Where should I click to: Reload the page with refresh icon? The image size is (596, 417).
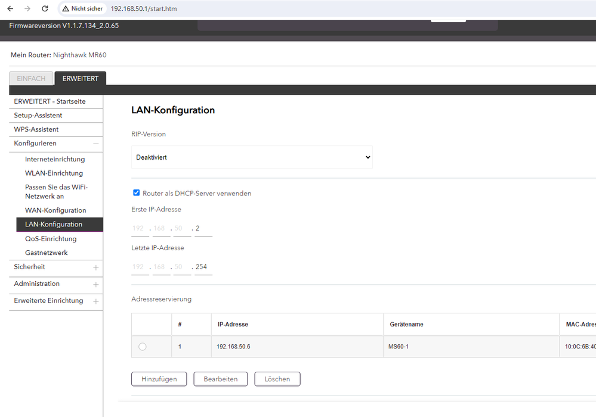[45, 9]
